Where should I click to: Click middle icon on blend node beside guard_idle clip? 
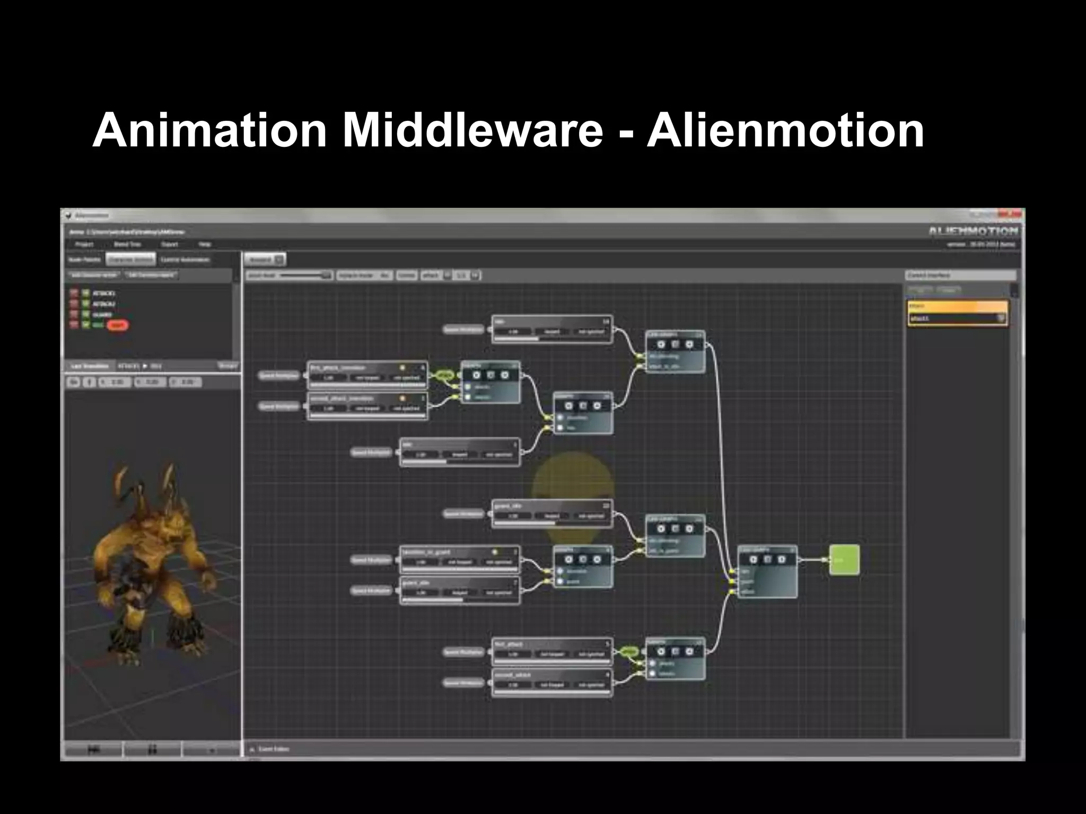(675, 529)
